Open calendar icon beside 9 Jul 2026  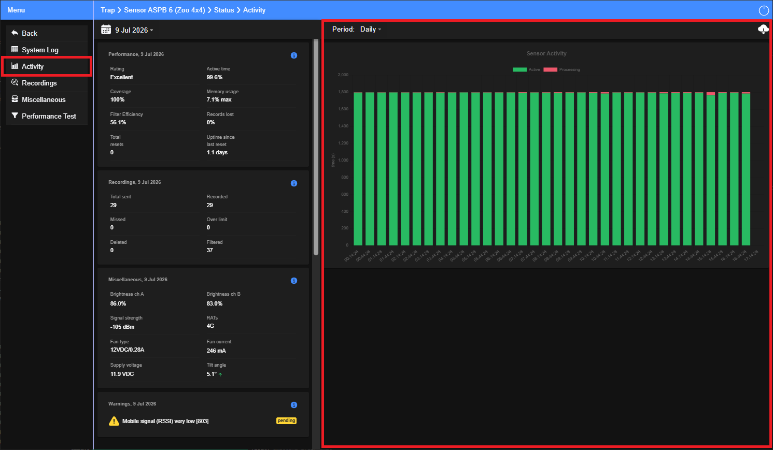[106, 30]
